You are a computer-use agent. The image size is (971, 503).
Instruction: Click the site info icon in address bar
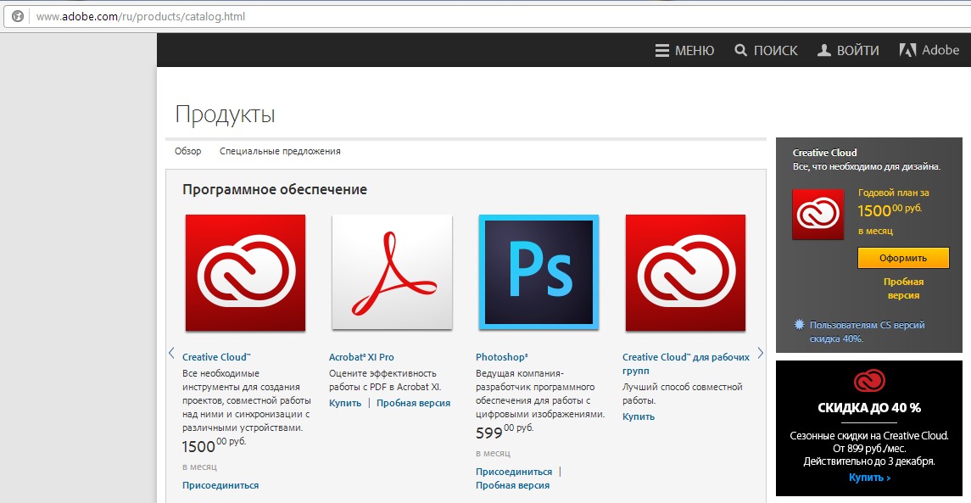18,17
